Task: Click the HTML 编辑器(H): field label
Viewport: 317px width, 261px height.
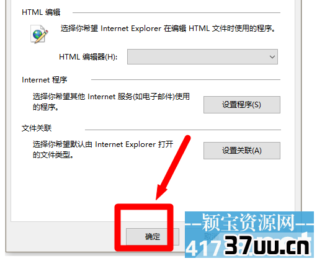Action: click(88, 57)
